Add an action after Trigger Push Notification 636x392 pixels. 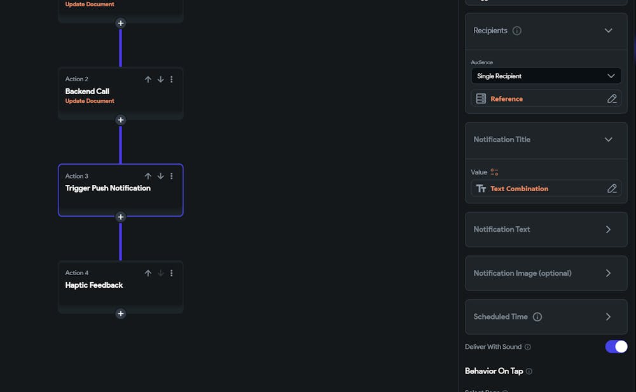121,217
